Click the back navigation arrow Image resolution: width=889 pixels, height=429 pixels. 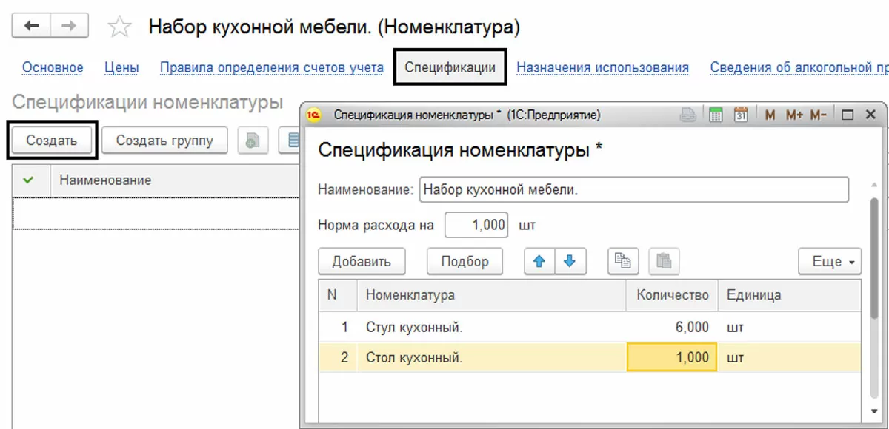[32, 26]
